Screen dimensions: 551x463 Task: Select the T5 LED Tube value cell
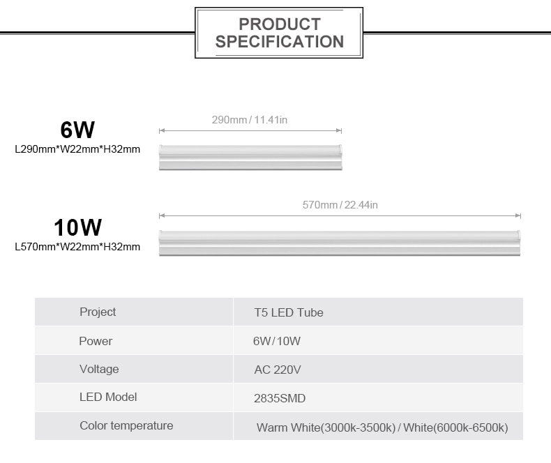click(x=378, y=312)
